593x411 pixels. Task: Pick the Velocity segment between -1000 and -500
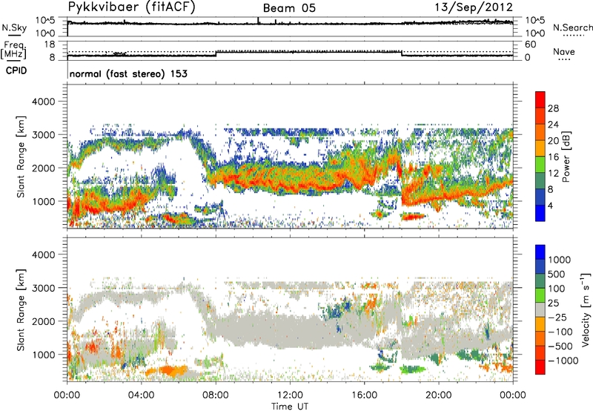pos(540,352)
